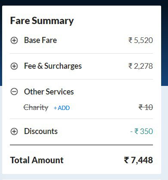This screenshot has height=180, width=168.
Task: Click the green - ₹ 350 discount amount
Action: [142, 131]
